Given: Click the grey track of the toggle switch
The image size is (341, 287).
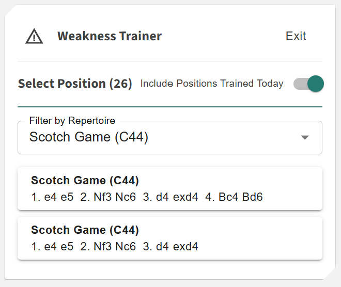Looking at the screenshot, I should (x=299, y=84).
